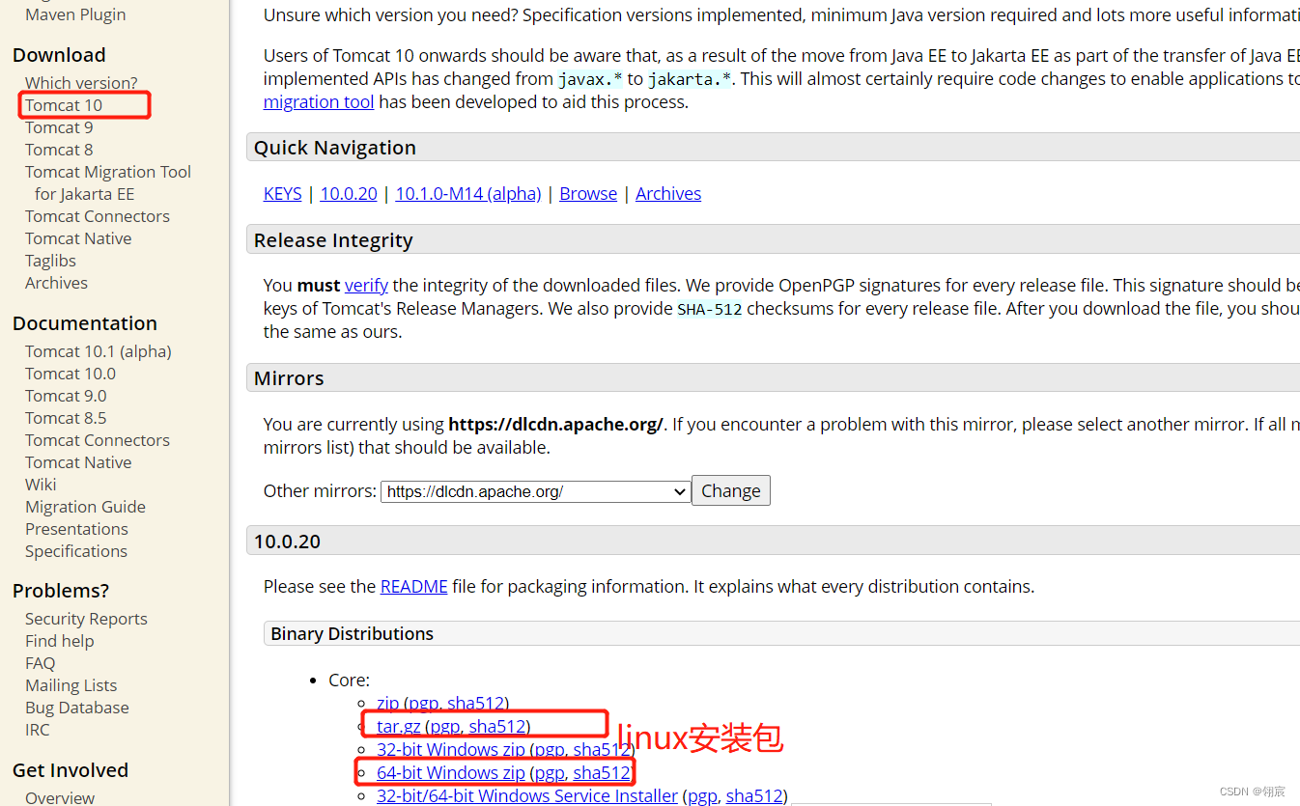Open the pgp signature for tar.gz

tap(445, 726)
